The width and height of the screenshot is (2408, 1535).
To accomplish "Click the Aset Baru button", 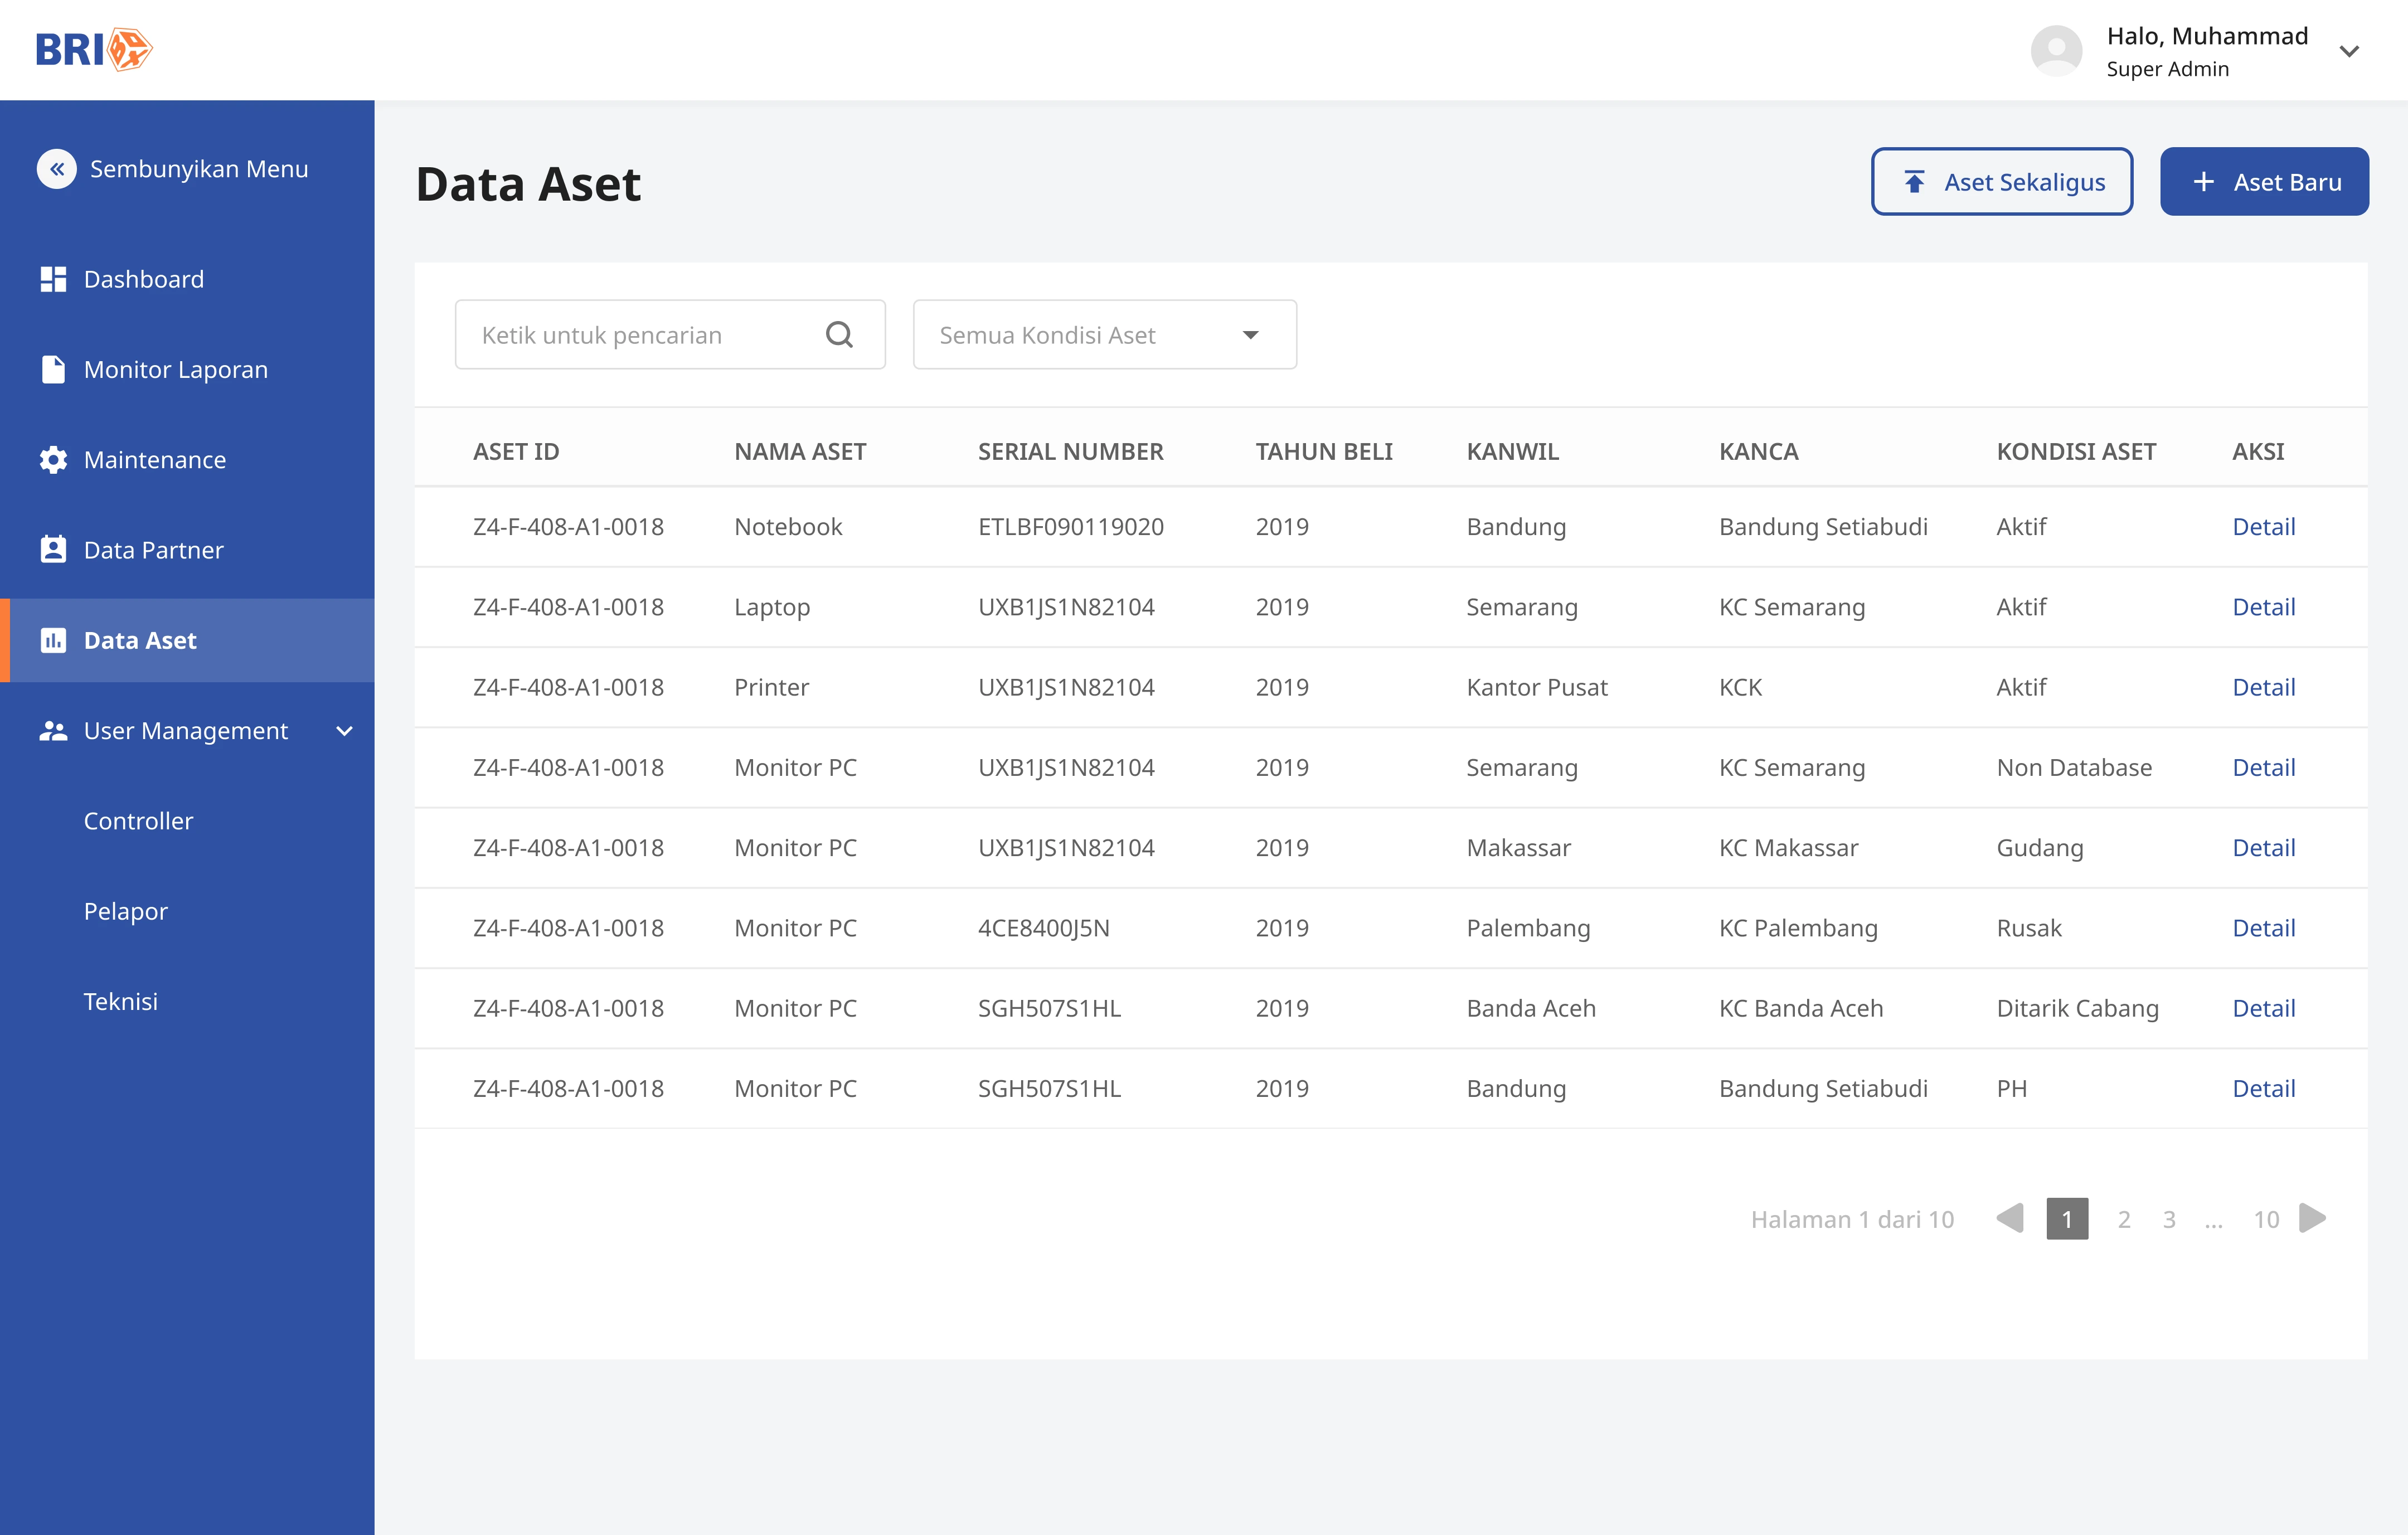I will click(x=2264, y=181).
